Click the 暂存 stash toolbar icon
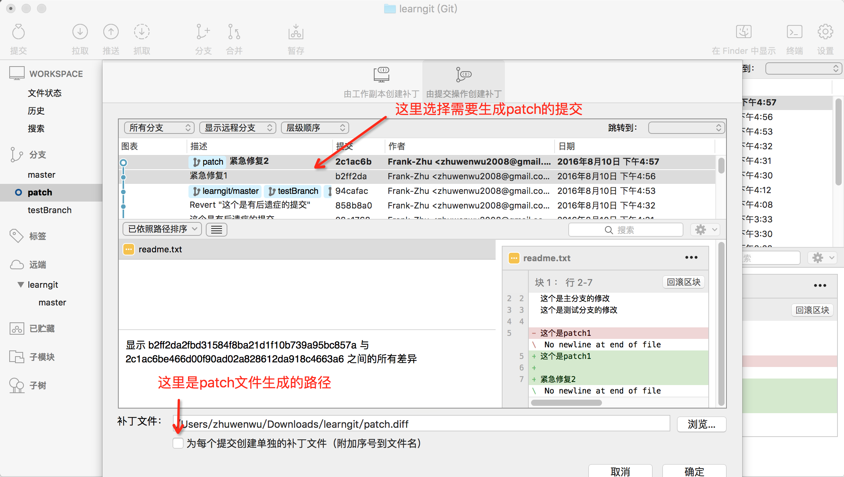Image resolution: width=844 pixels, height=477 pixels. [296, 32]
